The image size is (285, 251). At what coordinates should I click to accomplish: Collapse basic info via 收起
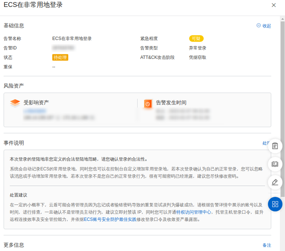[264, 26]
